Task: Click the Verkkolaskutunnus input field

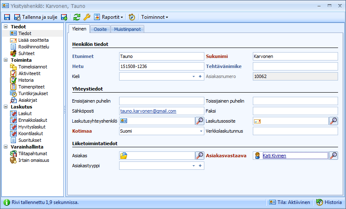Action: 295,131
